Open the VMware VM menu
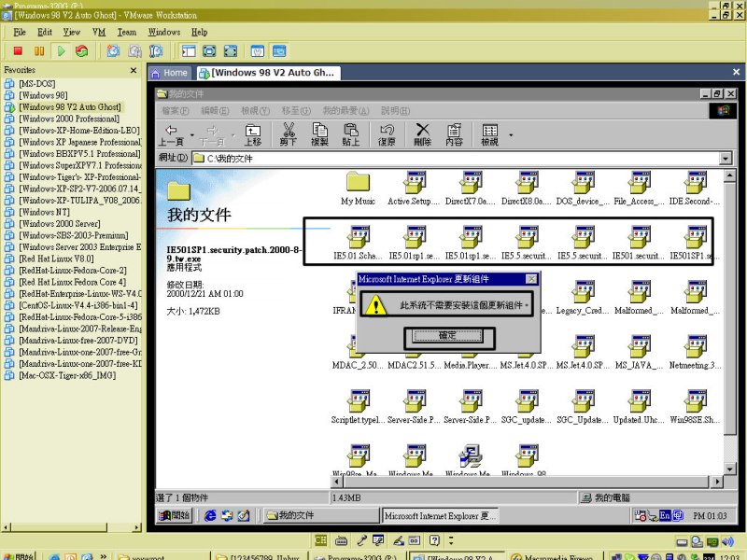Image resolution: width=747 pixels, height=560 pixels. tap(99, 32)
